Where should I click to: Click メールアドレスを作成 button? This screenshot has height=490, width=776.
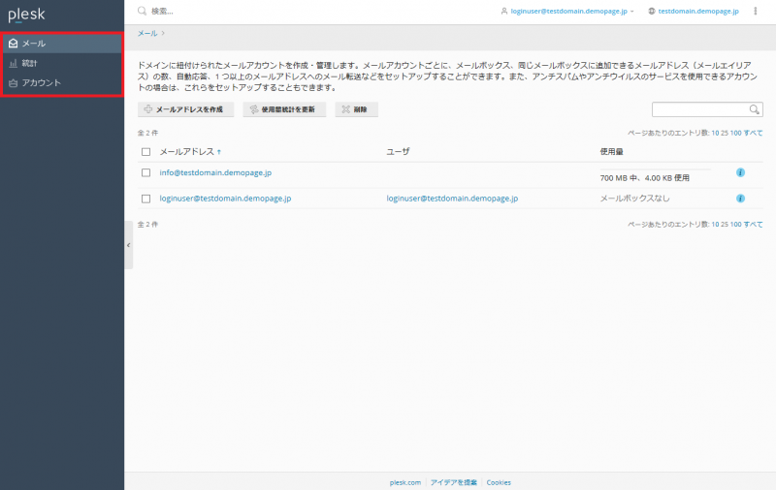click(x=185, y=109)
